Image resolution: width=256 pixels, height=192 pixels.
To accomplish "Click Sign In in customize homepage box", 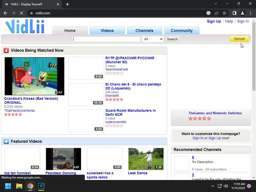I will pyautogui.click(x=198, y=138).
